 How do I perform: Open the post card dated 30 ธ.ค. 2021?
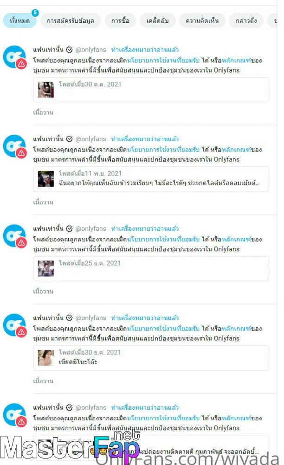(x=151, y=358)
